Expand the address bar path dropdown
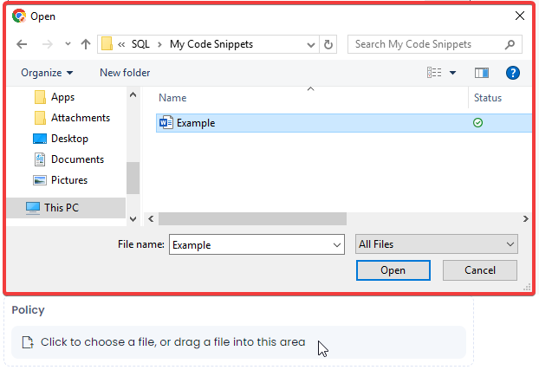This screenshot has width=539, height=370. tap(311, 45)
